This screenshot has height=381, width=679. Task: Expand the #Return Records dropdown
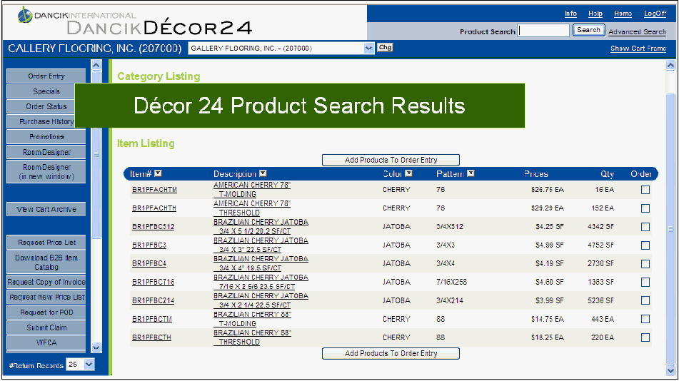[x=89, y=365]
